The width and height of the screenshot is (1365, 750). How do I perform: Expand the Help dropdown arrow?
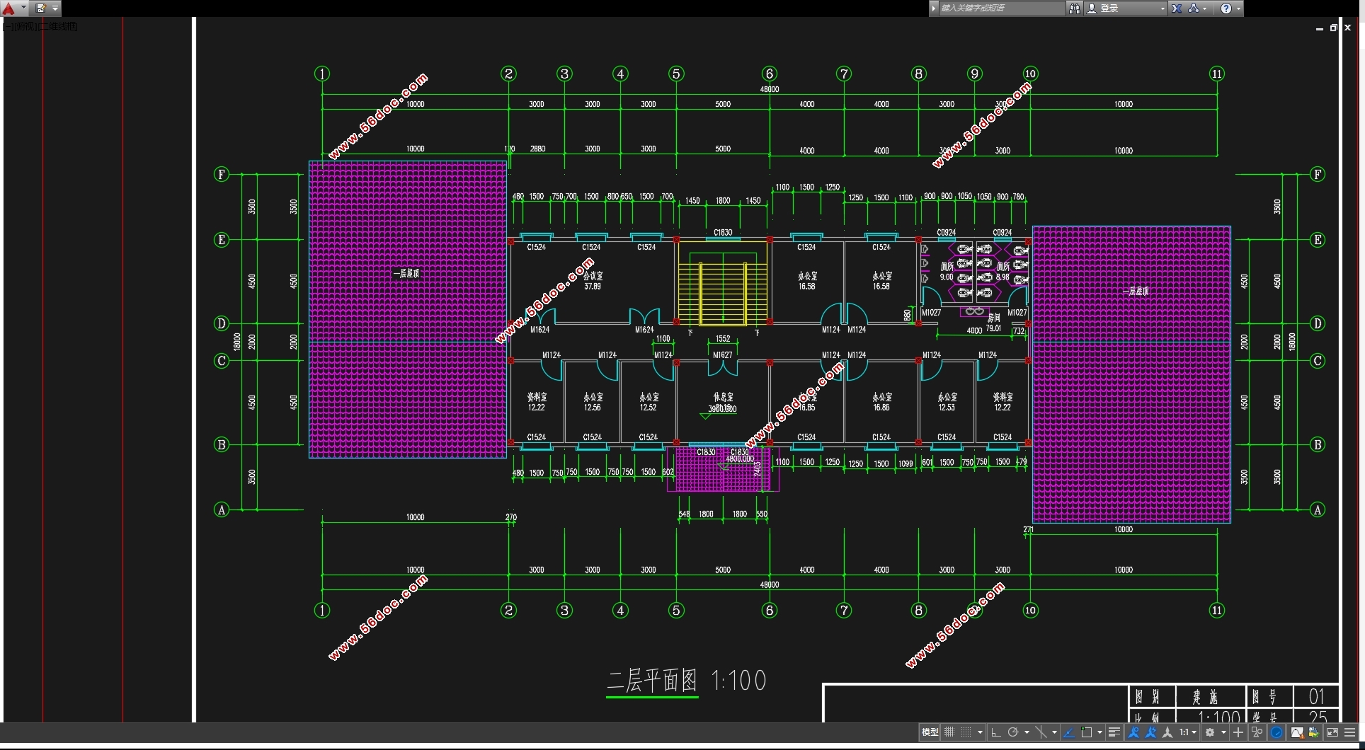(x=1238, y=8)
